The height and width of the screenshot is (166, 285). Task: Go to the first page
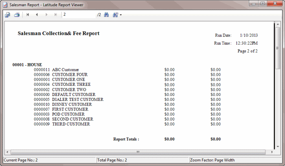pos(28,15)
